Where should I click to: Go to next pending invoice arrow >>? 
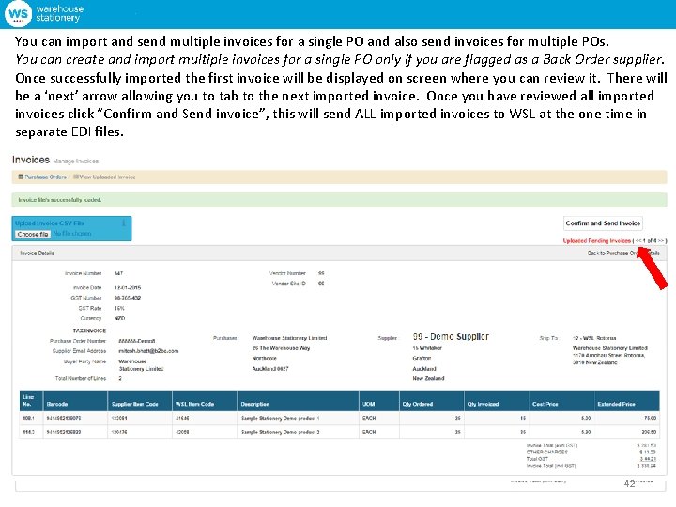661,240
